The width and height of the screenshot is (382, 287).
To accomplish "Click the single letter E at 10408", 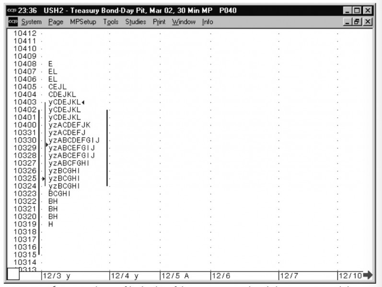I will click(50, 64).
